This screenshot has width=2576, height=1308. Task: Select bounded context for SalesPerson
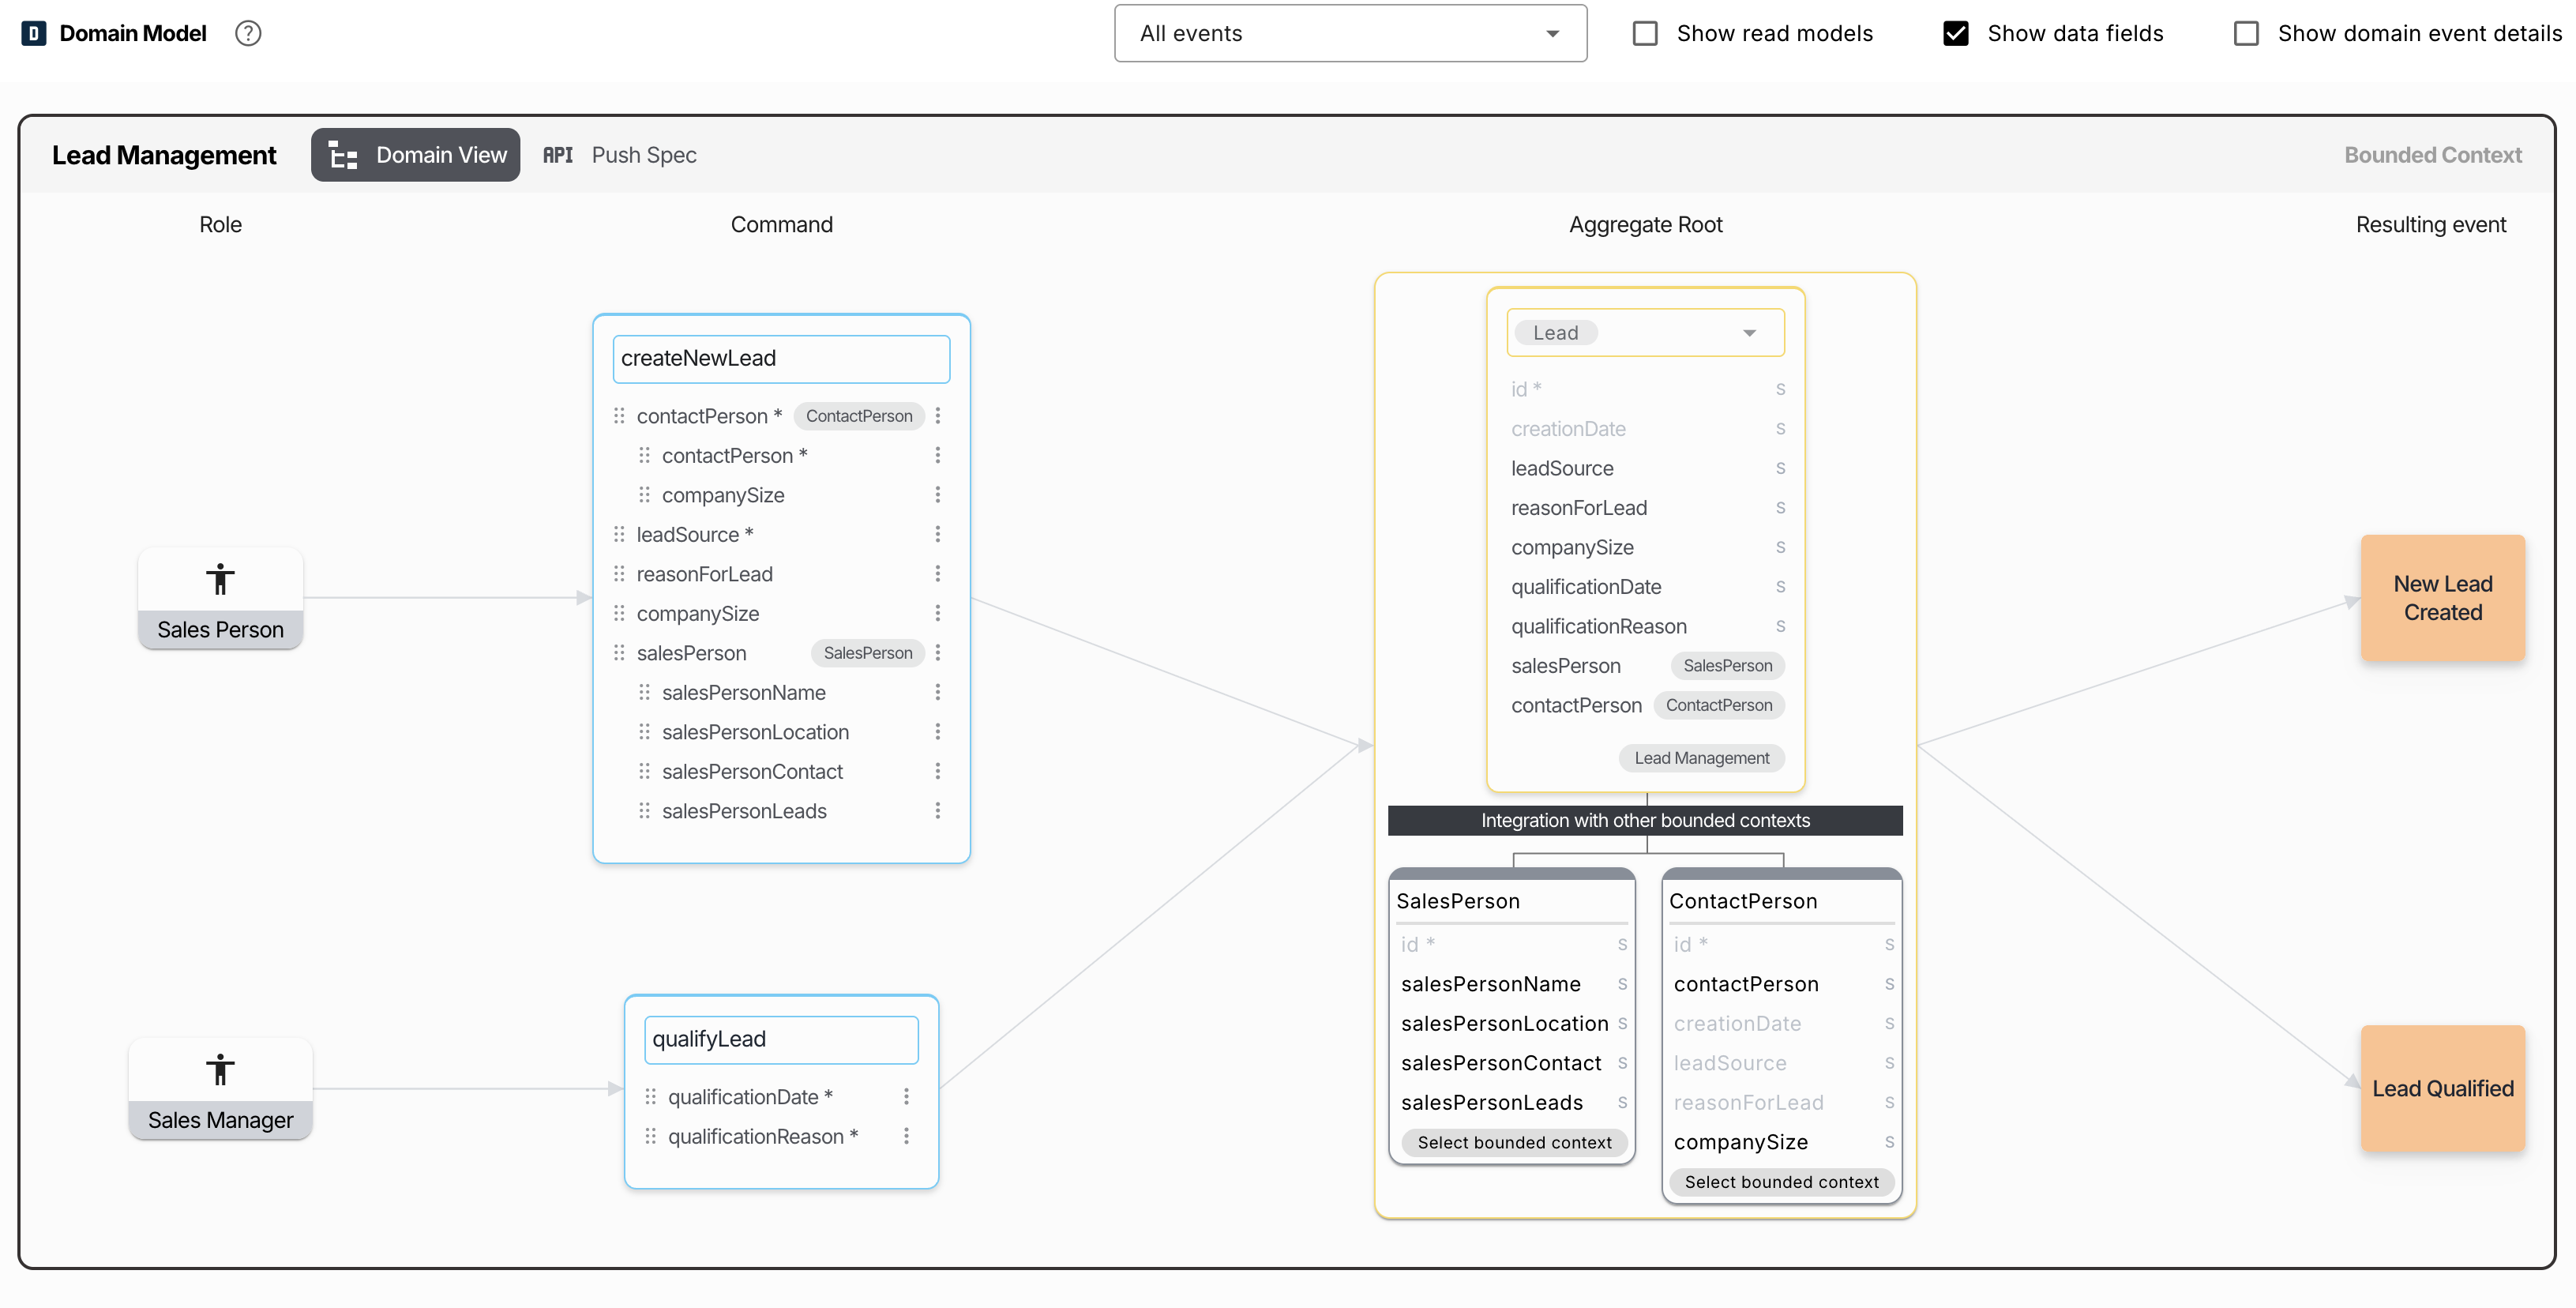1514,1142
